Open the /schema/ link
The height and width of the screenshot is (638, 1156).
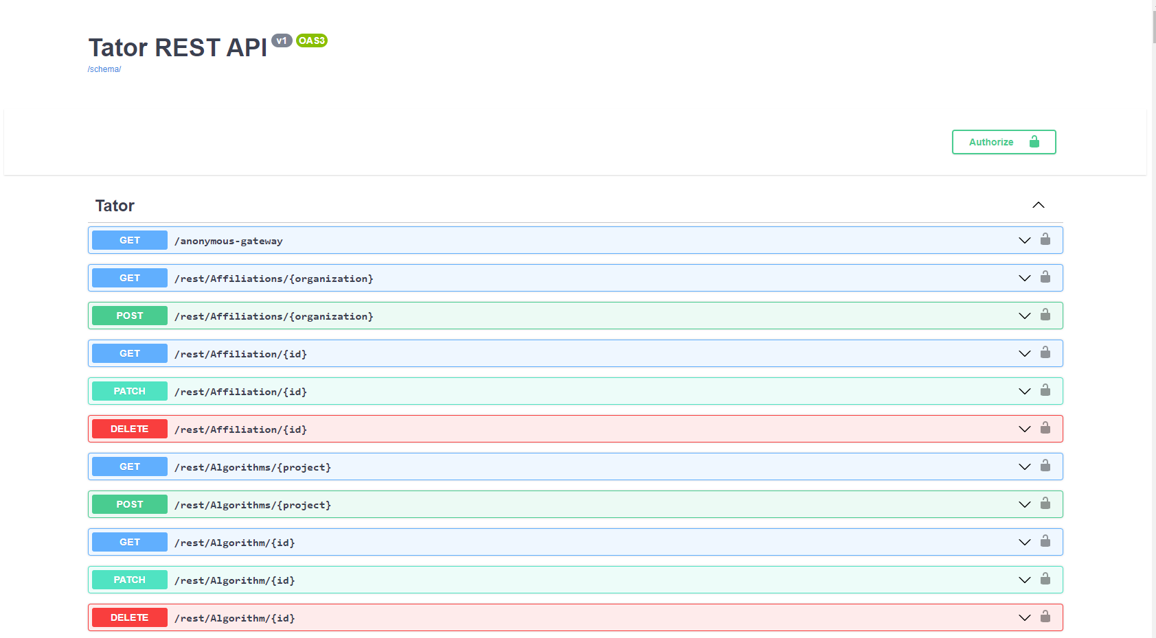point(104,69)
